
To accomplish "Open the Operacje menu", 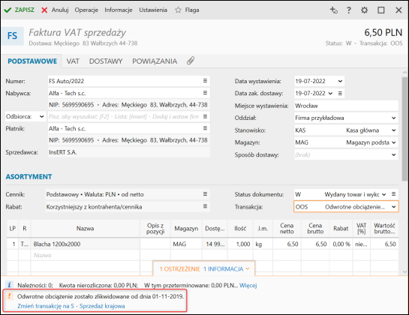I will click(86, 10).
